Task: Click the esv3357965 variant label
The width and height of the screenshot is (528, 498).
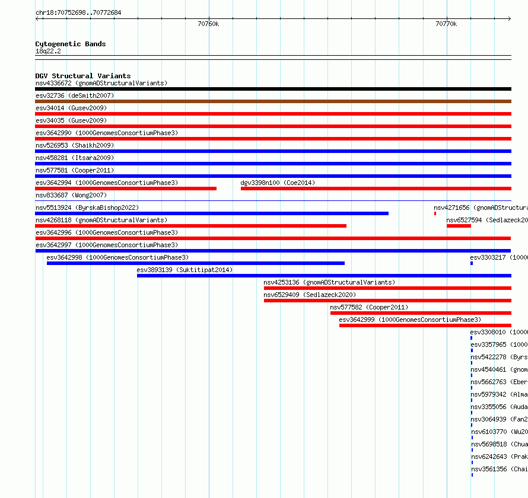Action: click(x=499, y=344)
